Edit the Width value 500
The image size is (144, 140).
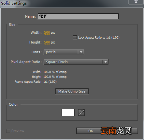pyautogui.click(x=47, y=32)
